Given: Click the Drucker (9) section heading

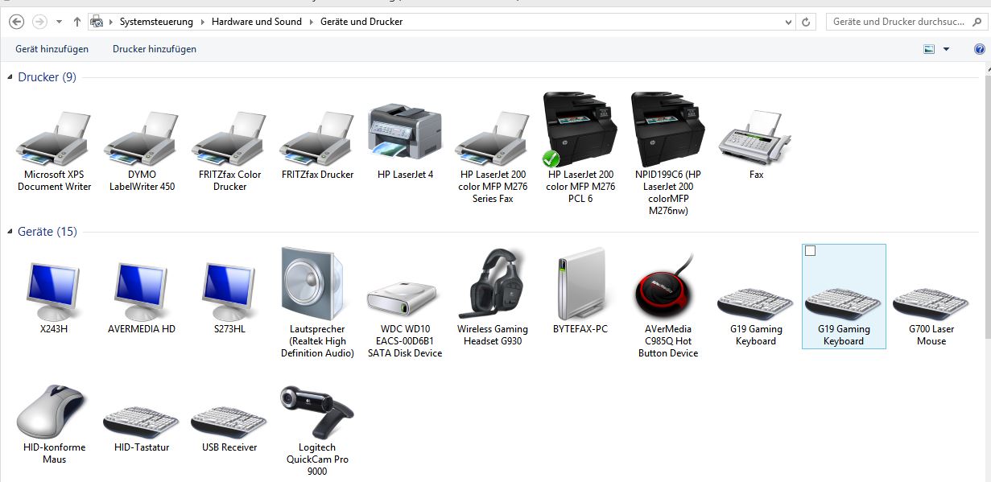Looking at the screenshot, I should click(47, 77).
